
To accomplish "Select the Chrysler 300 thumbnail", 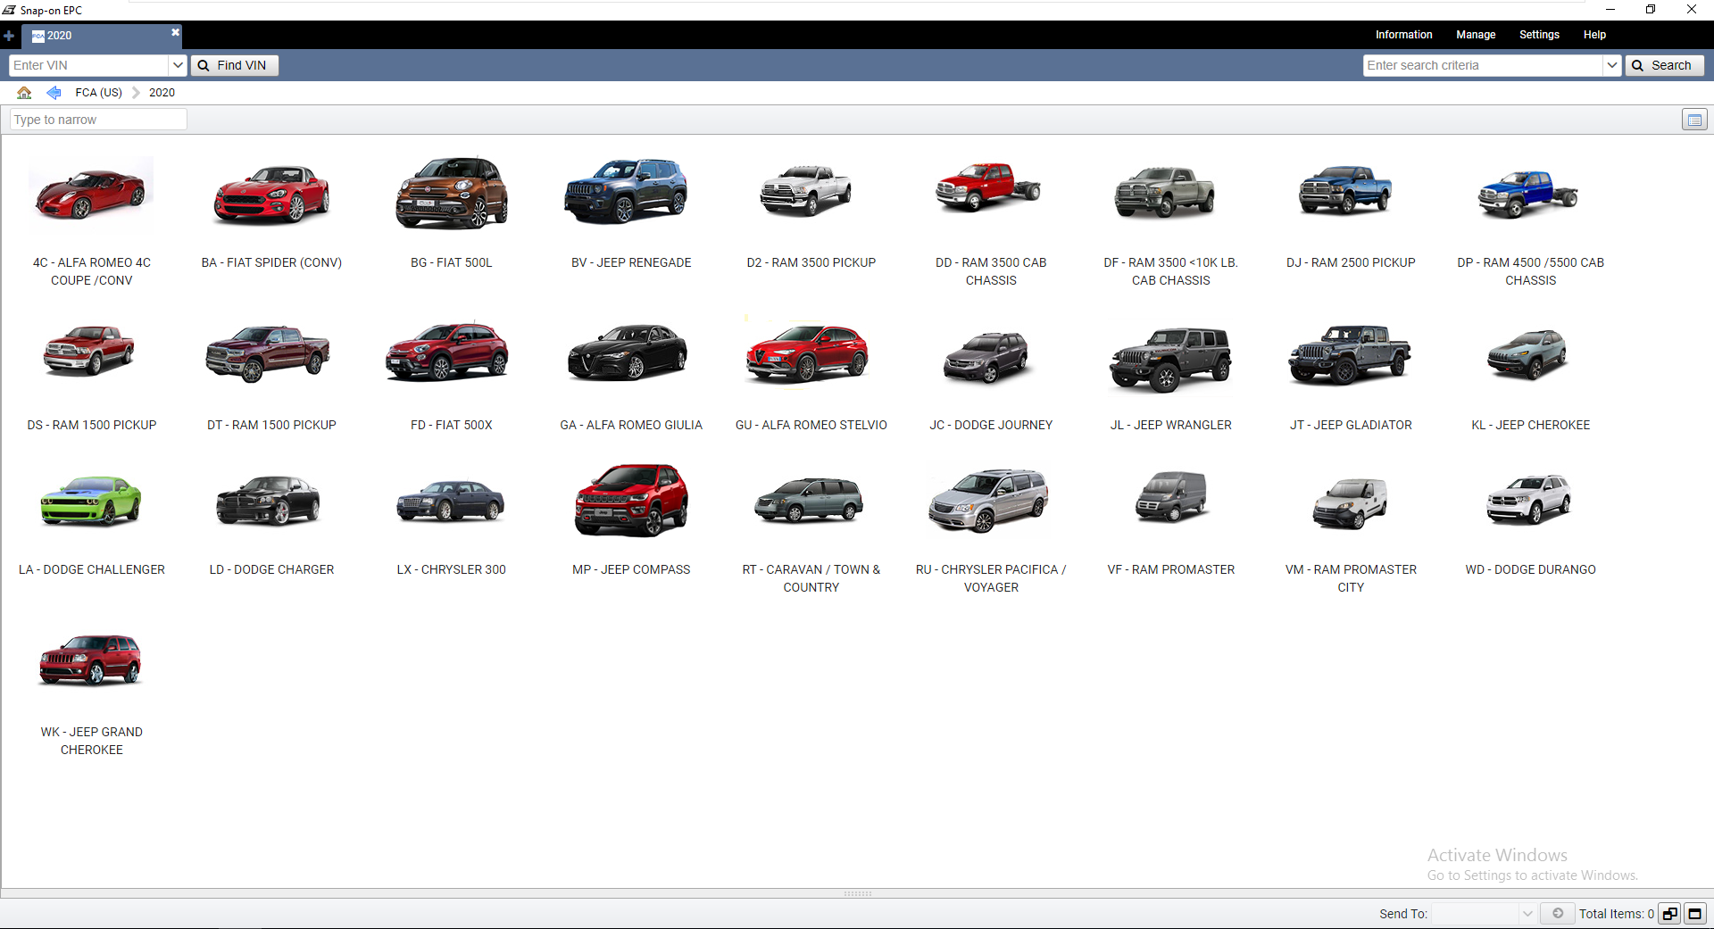I will [x=450, y=502].
